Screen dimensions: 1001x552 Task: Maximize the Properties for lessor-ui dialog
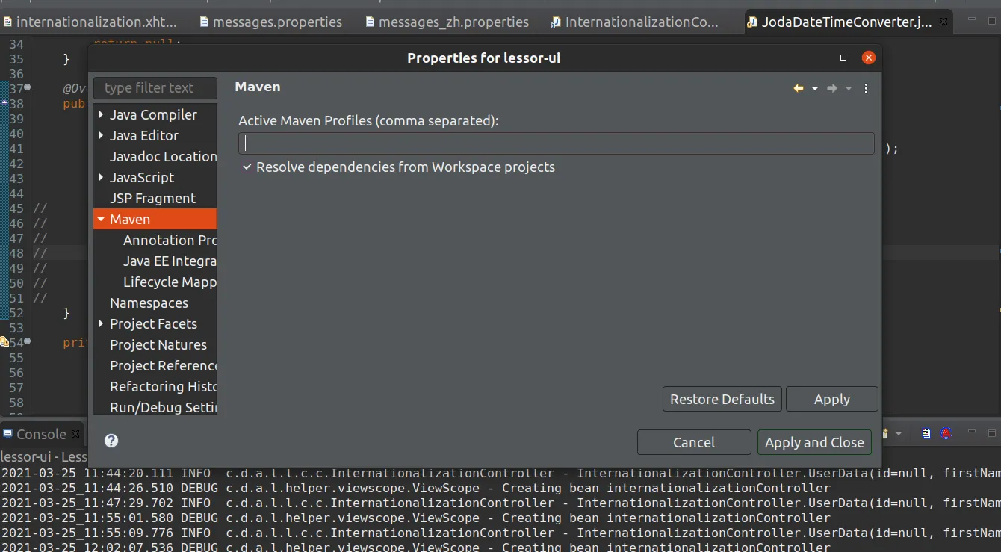[x=843, y=58]
